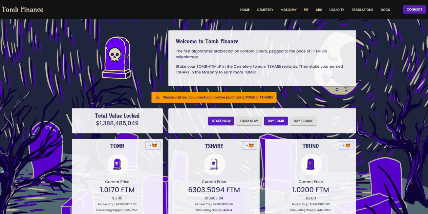Click TBOND Market Cap $134079195.00
The height and width of the screenshot is (214, 428).
pyautogui.click(x=311, y=204)
